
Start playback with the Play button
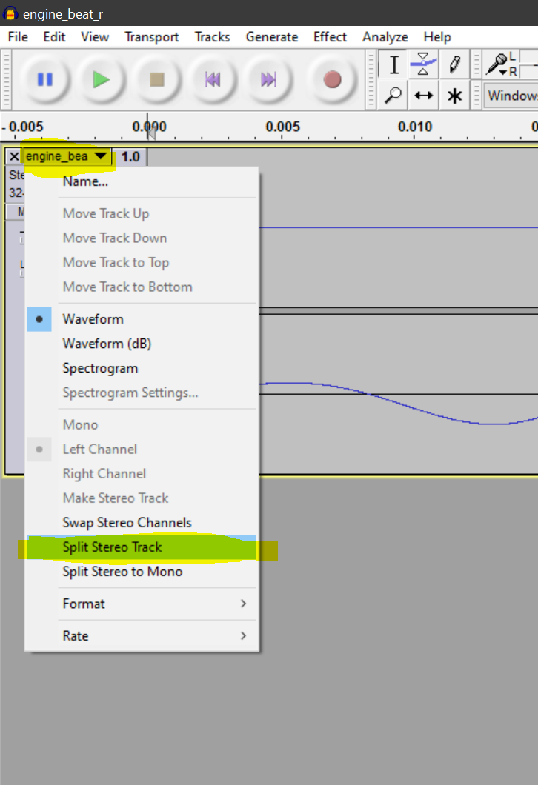[x=102, y=79]
